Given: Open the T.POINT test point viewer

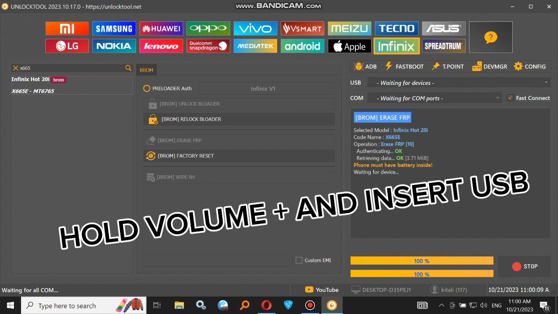Looking at the screenshot, I should point(448,66).
